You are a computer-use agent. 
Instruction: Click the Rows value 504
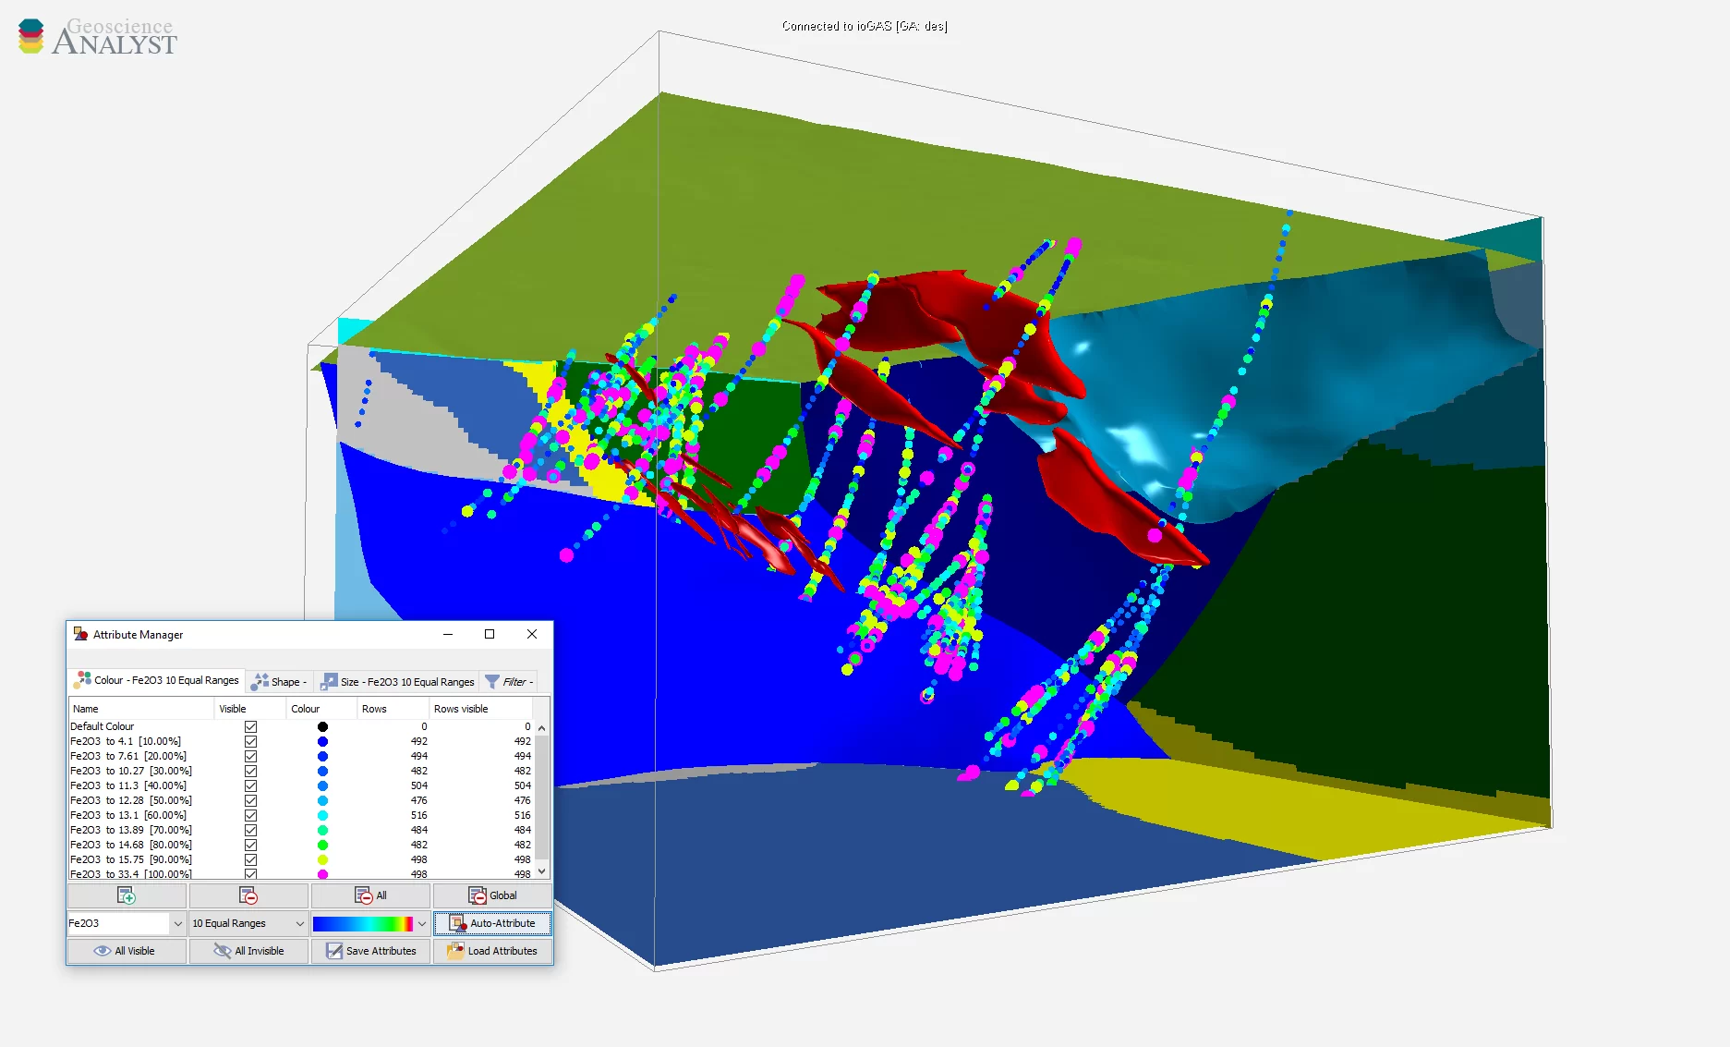[419, 785]
